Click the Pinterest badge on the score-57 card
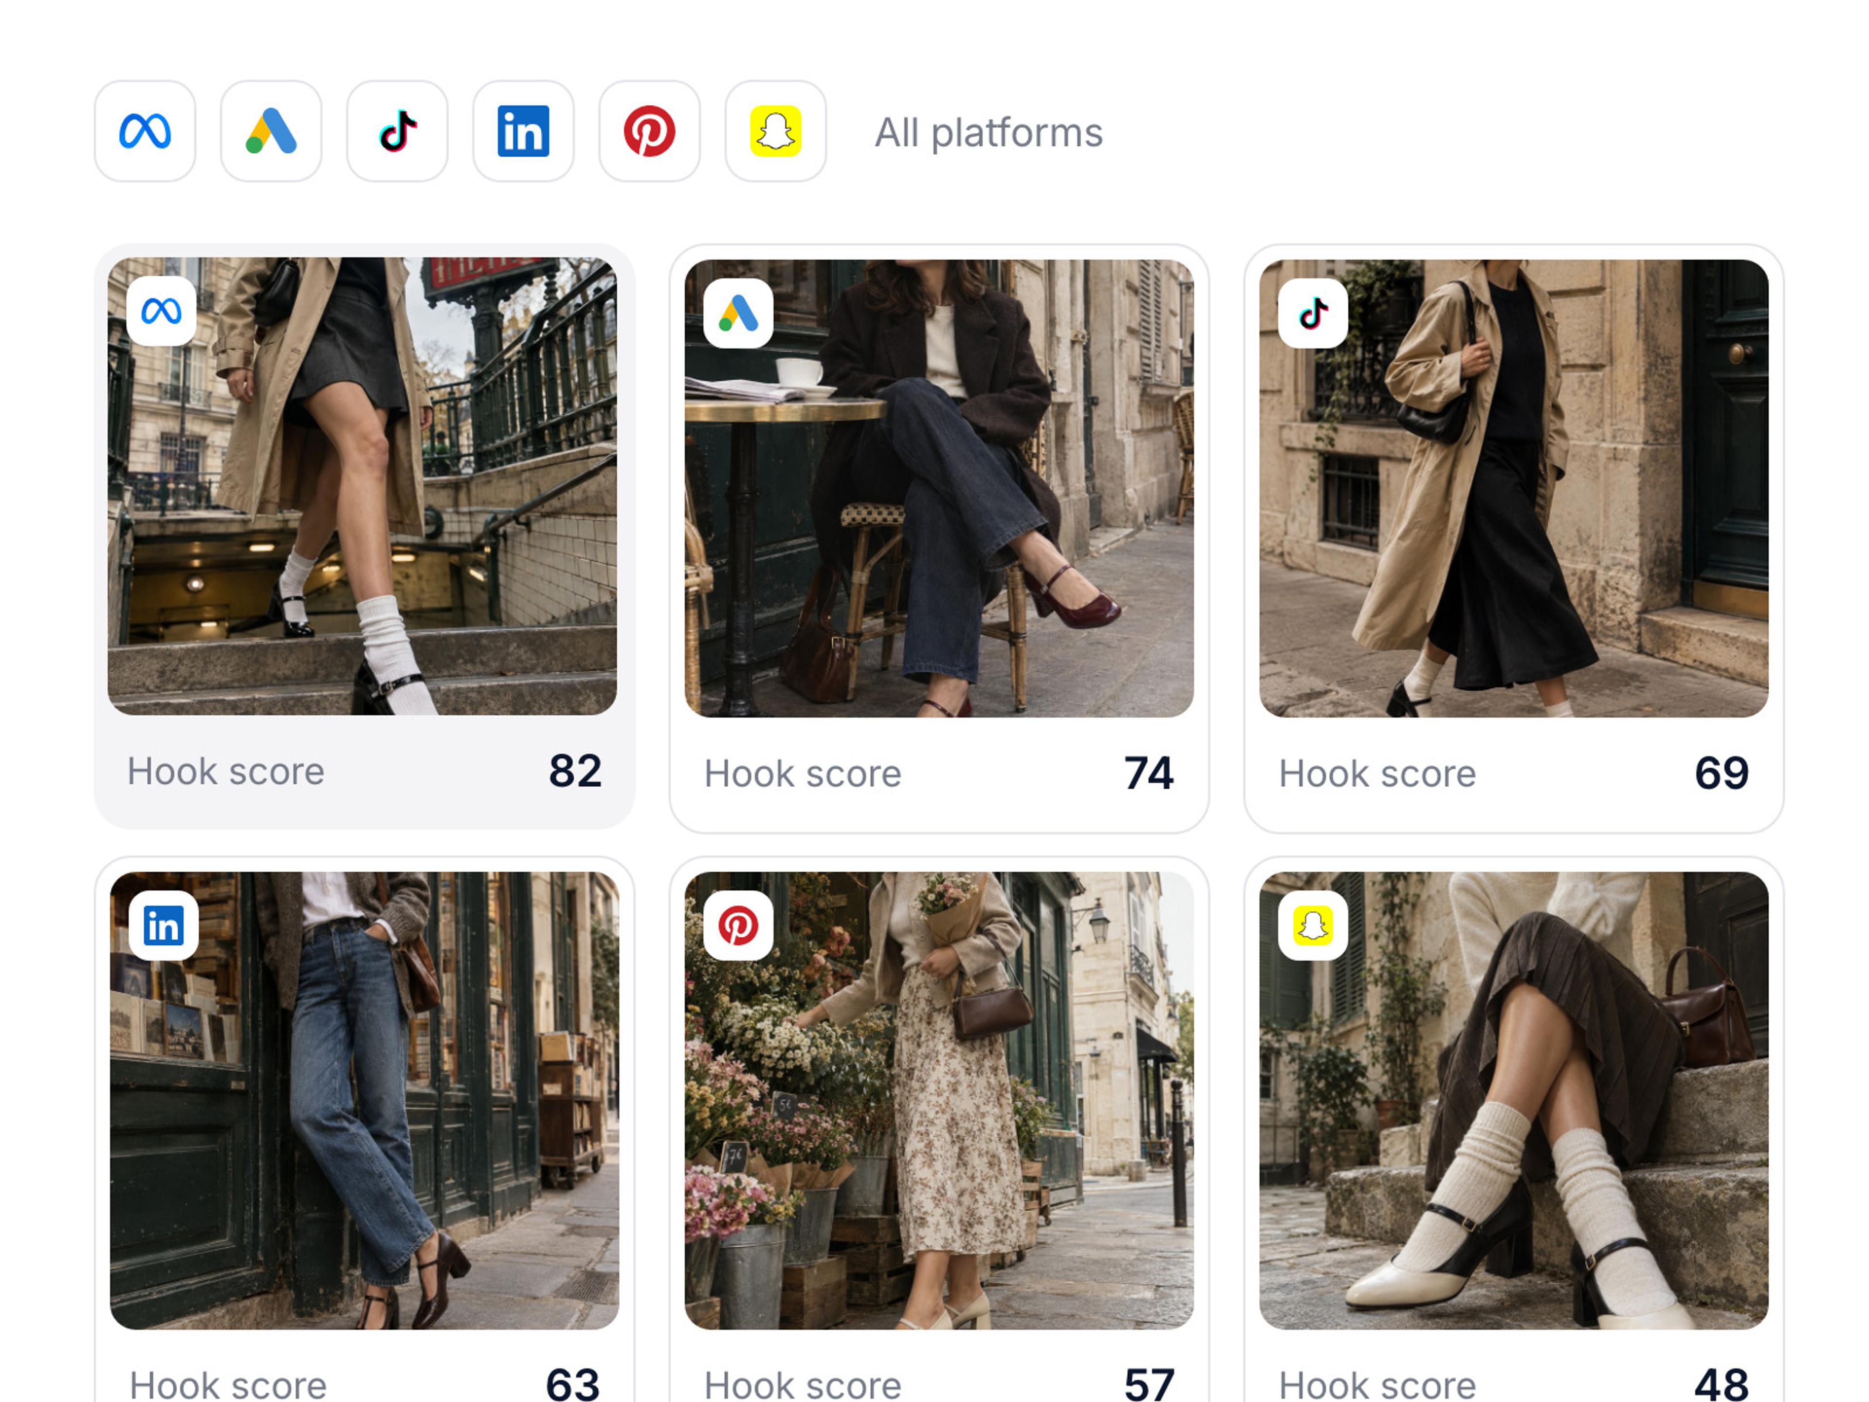Viewport: 1869px width, 1402px height. coord(738,925)
